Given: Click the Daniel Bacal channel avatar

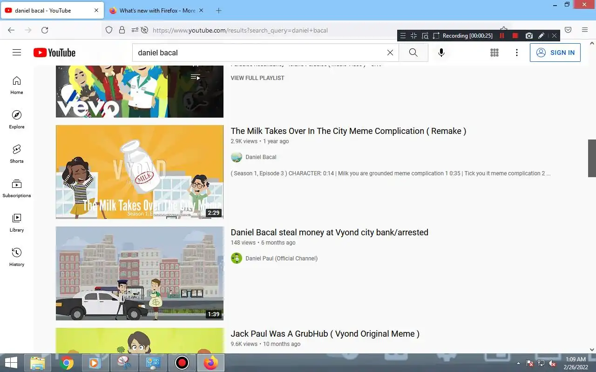Looking at the screenshot, I should (x=237, y=157).
